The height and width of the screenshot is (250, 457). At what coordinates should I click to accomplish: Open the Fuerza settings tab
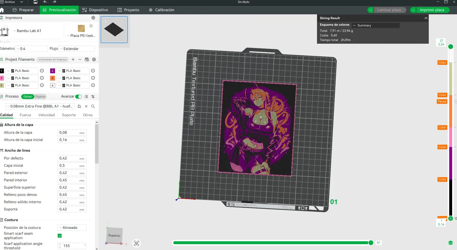25,115
